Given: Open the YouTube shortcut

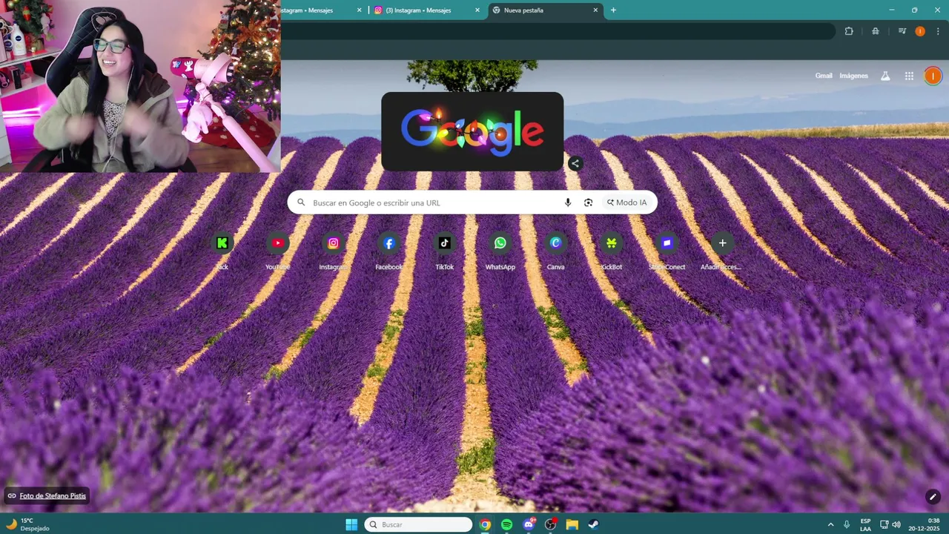Looking at the screenshot, I should pos(277,243).
